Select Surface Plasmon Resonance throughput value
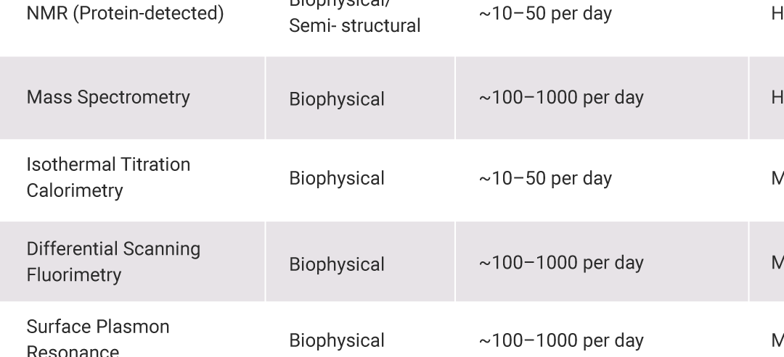Viewport: 784px width, 357px height. click(561, 341)
